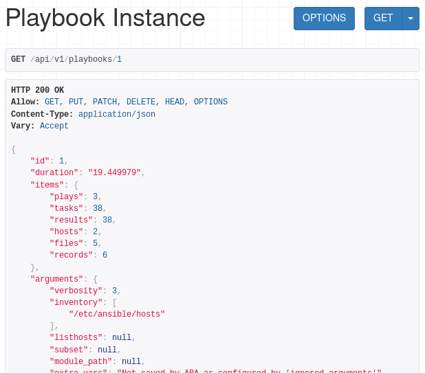
Task: Select the request URL /api/v1/playbooks/1
Action: [x=76, y=60]
